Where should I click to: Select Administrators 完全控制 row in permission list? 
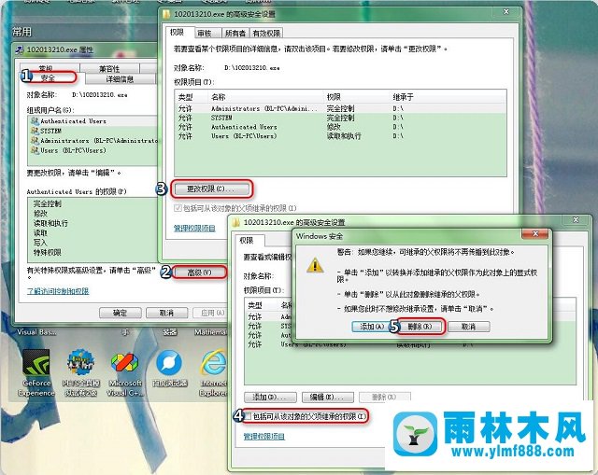tap(340, 108)
